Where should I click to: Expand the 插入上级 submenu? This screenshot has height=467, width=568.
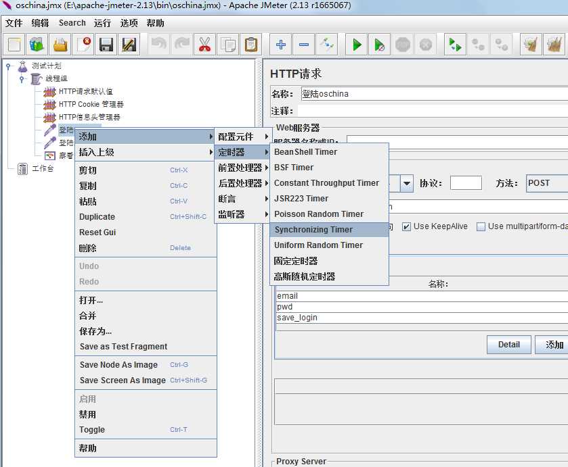145,152
